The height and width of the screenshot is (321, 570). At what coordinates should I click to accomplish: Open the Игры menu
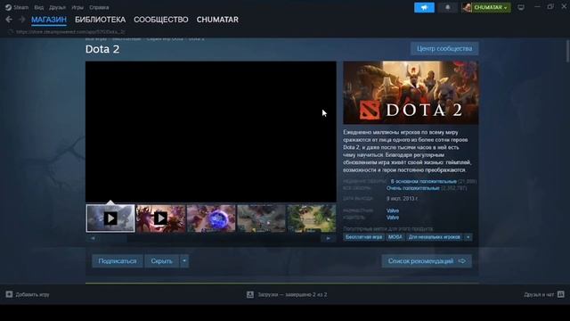point(77,7)
